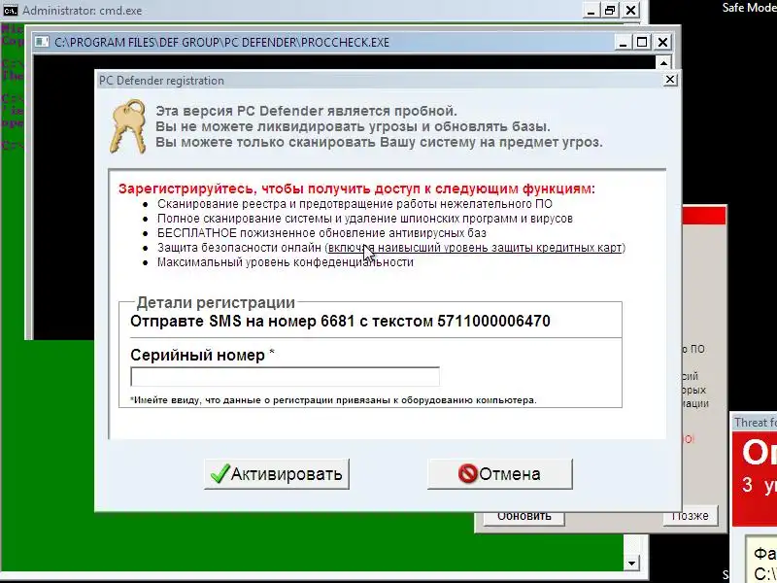
Task: Close the PC Defender registration dialog
Action: 670,80
